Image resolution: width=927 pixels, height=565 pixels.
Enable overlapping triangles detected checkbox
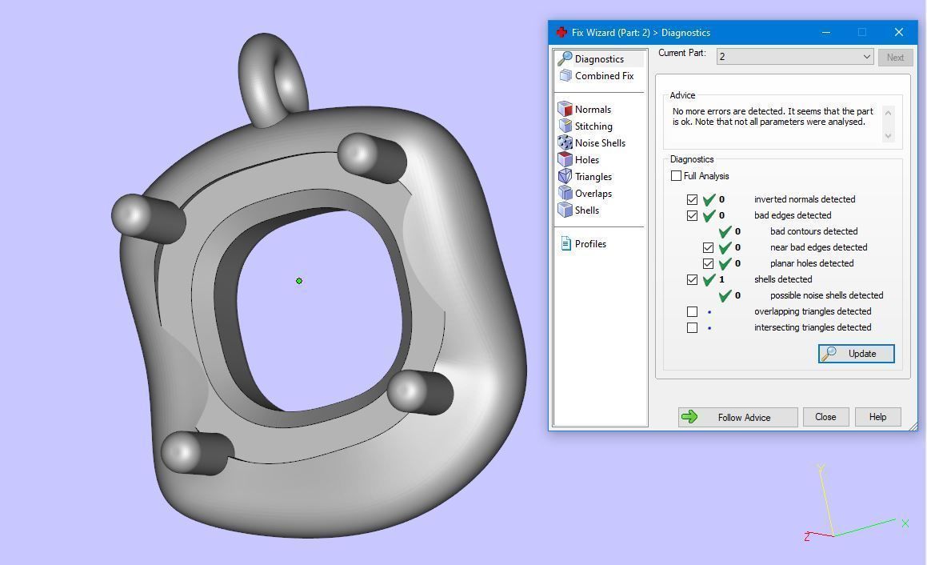(693, 311)
